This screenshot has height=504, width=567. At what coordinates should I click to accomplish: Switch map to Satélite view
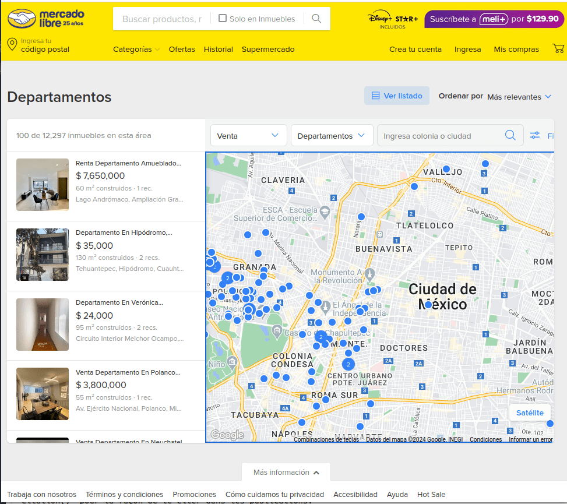[x=530, y=413]
